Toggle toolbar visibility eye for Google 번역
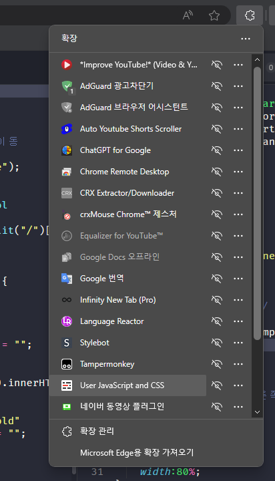Viewport: 275px width, 481px height. (x=217, y=279)
